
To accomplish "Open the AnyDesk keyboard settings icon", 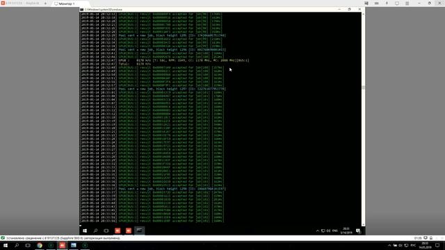I will pos(377,3).
